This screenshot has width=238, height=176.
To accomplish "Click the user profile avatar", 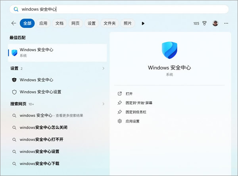I will point(215,23).
